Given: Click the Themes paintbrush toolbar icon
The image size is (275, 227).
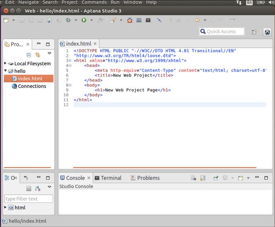Looking at the screenshot, I should click(113, 20).
